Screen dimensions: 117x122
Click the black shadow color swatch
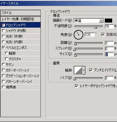click(109, 21)
